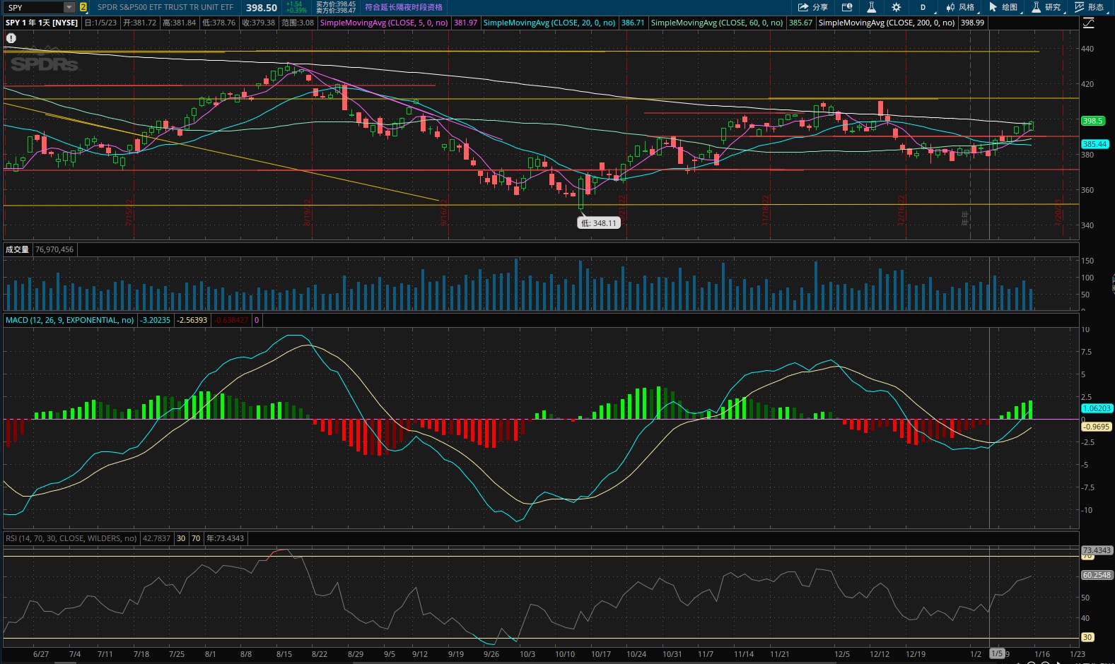Expand the SPY symbol dropdown arrow
1115x664 pixels.
69,7
